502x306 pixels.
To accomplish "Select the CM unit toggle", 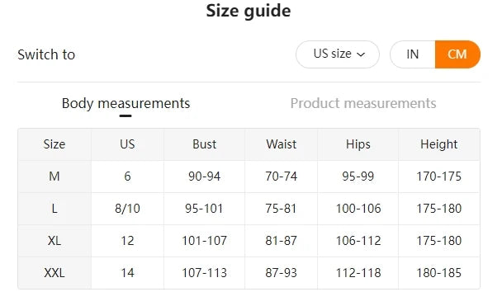I will 457,54.
